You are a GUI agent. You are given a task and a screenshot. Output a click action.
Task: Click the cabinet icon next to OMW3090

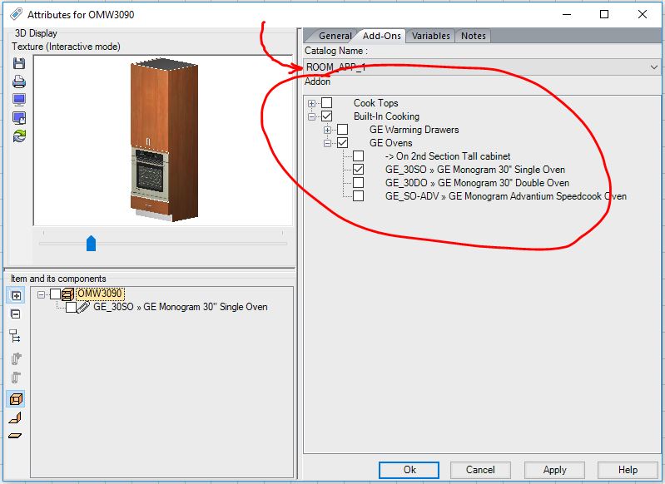[x=68, y=294]
